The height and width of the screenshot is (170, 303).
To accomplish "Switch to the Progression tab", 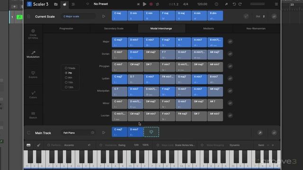I will click(66, 28).
